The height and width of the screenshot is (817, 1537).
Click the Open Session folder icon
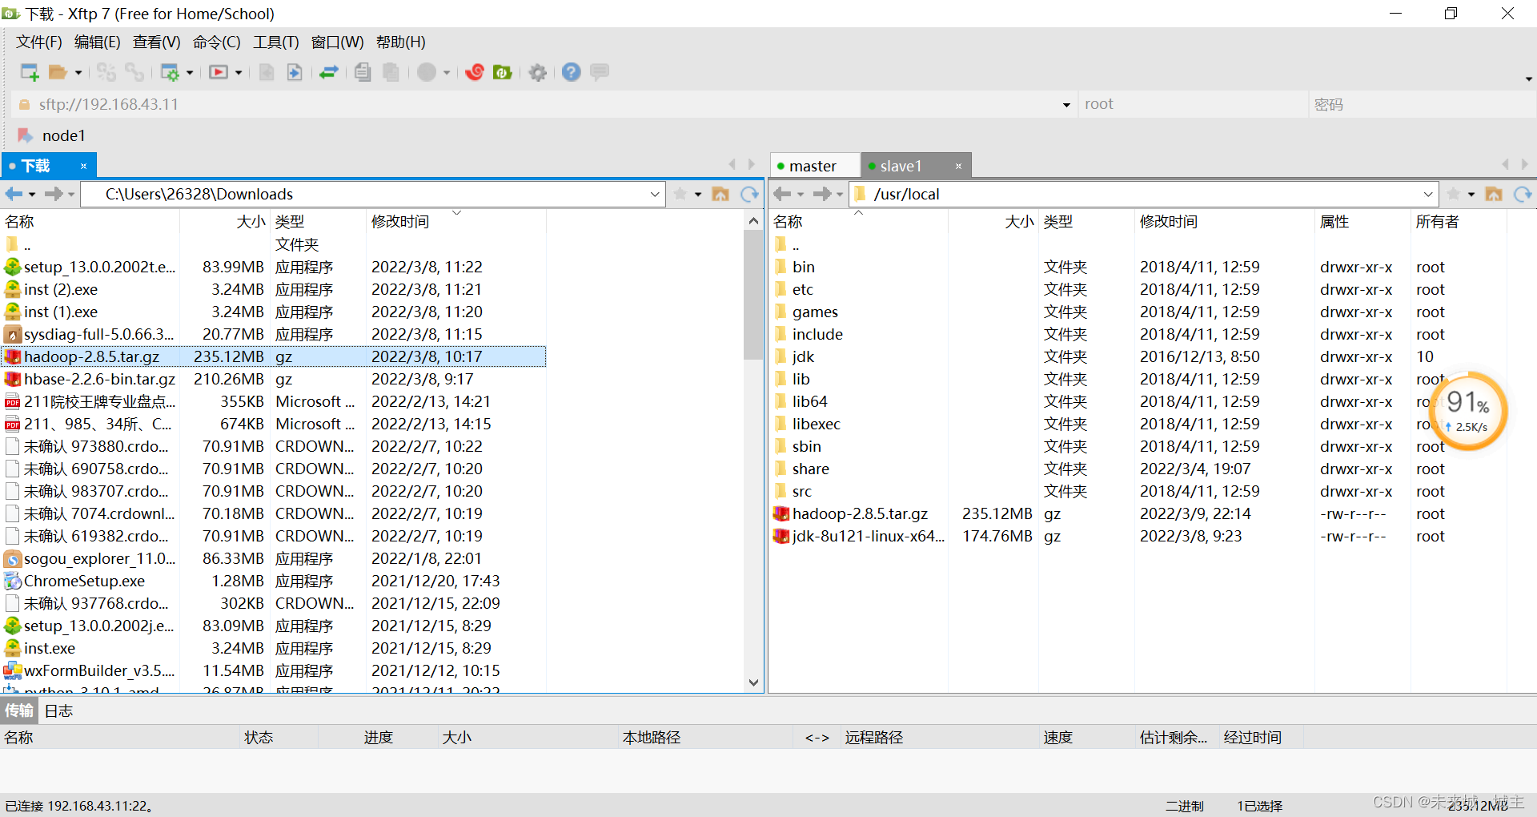(x=58, y=72)
